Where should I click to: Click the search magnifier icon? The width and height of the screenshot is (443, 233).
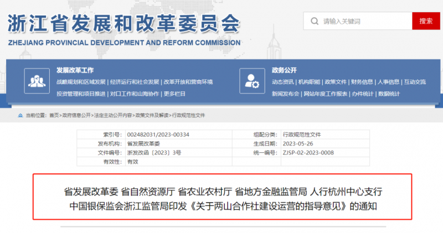[x=315, y=21]
